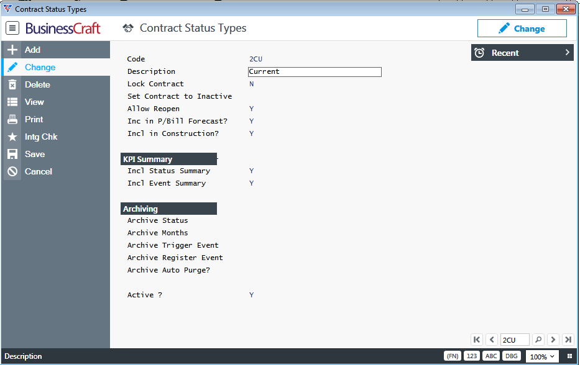This screenshot has height=365, width=580.
Task: Click the Cancel circle-slash icon
Action: (x=12, y=171)
